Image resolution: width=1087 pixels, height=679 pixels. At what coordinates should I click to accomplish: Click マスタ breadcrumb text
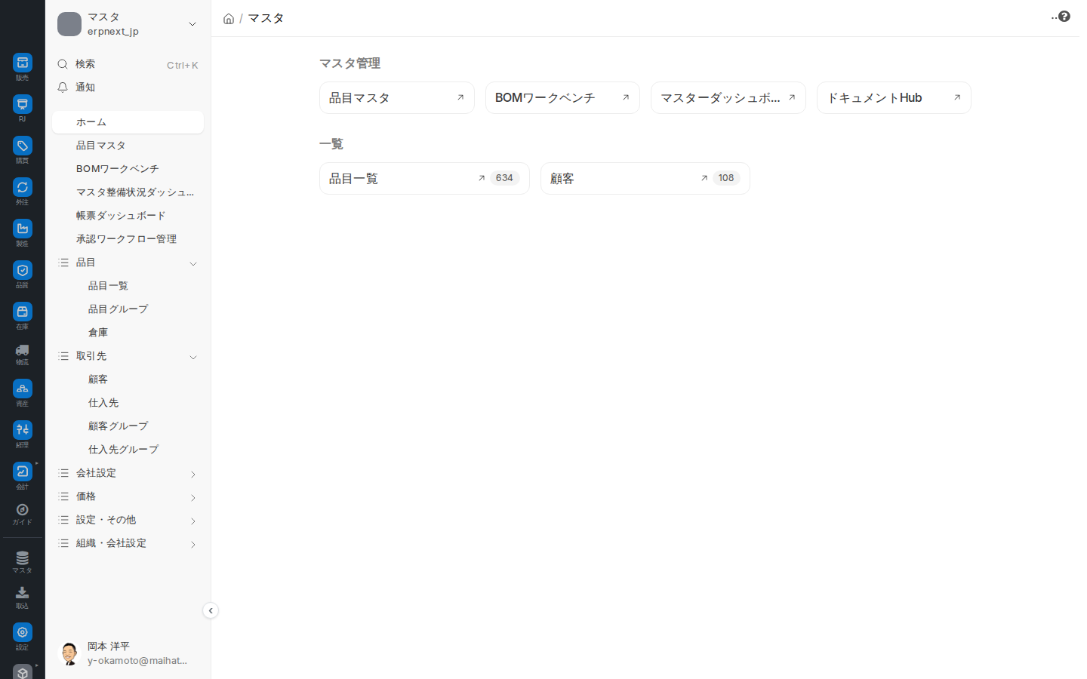coord(266,18)
